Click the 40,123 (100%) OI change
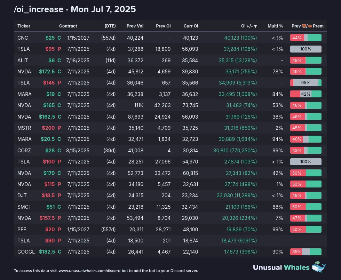 coord(240,38)
